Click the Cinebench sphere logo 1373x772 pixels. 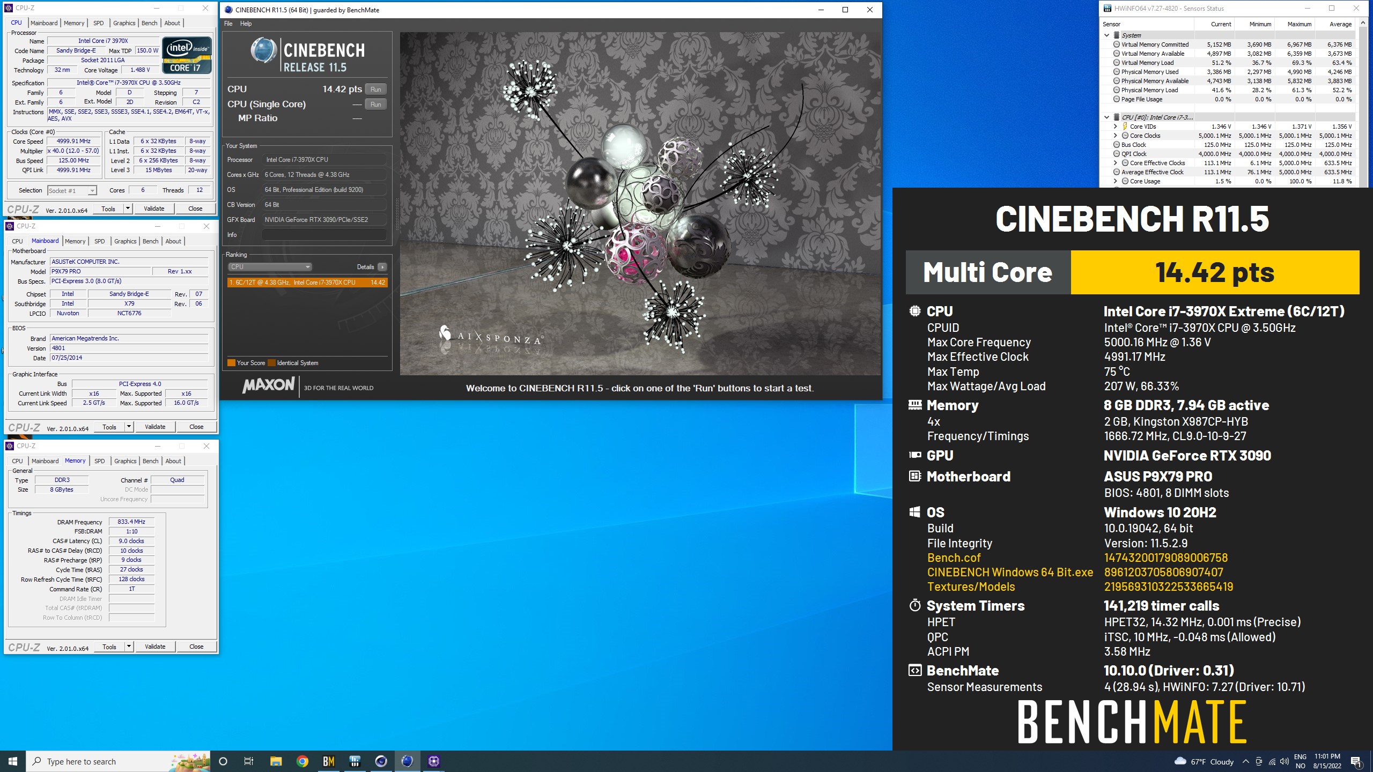pyautogui.click(x=264, y=51)
